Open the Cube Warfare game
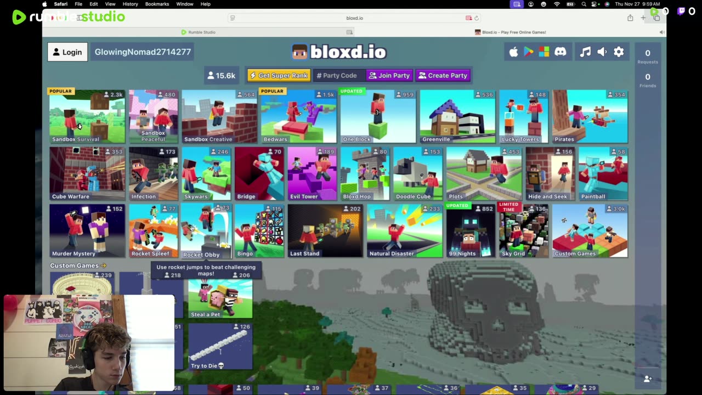 coord(87,174)
